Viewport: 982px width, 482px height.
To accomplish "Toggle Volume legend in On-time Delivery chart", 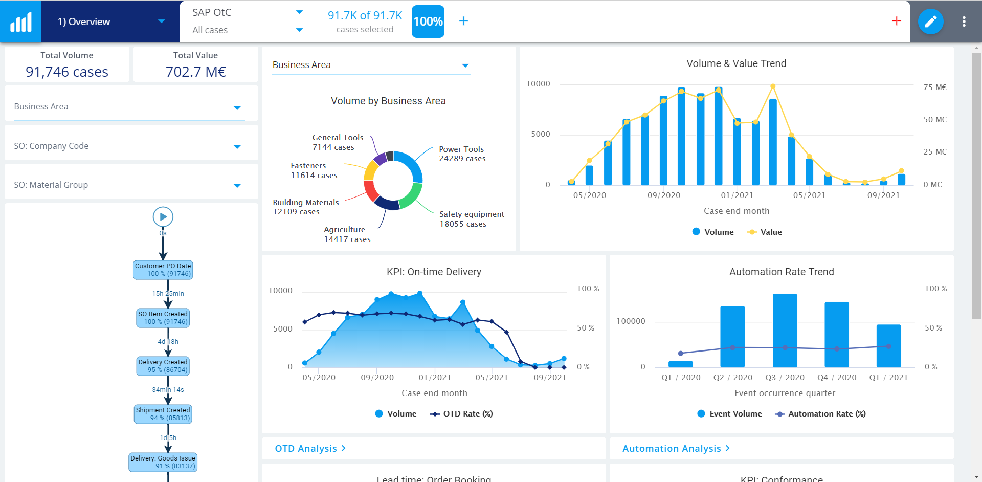I will click(x=395, y=413).
